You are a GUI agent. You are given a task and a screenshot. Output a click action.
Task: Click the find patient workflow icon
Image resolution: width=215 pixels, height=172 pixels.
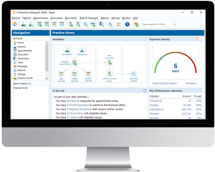click(82, 50)
